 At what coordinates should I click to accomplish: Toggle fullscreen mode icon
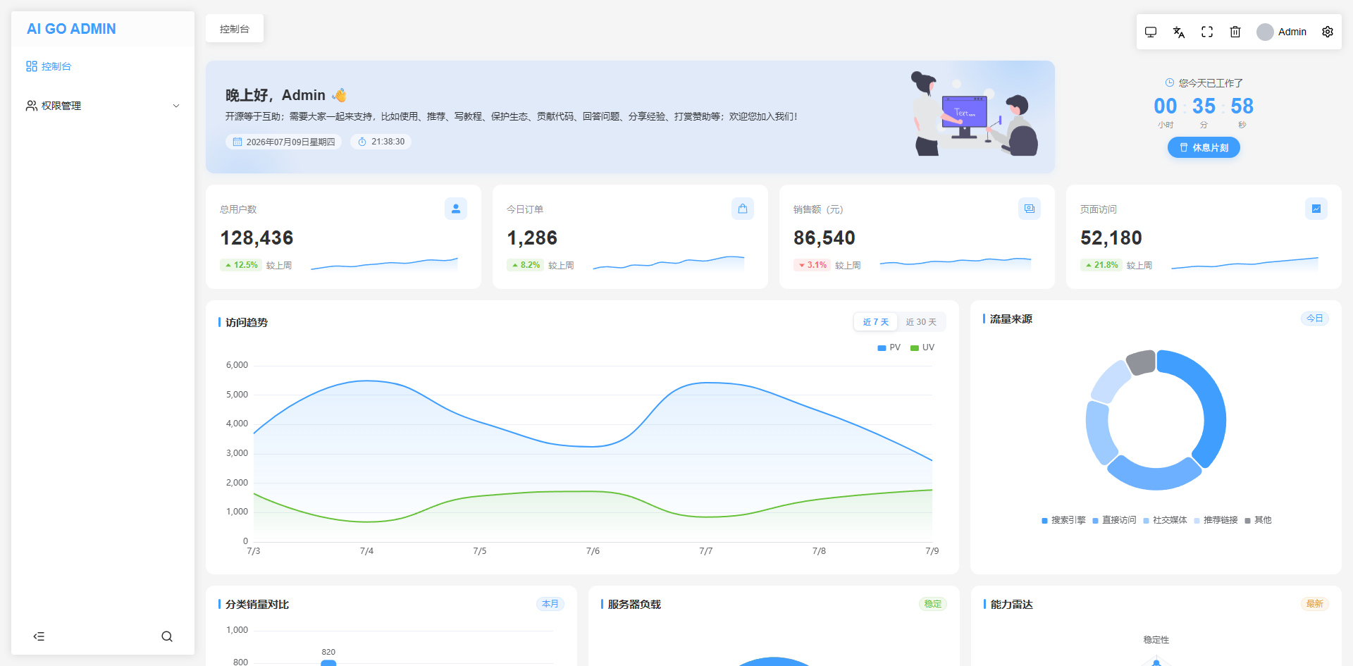click(x=1207, y=32)
